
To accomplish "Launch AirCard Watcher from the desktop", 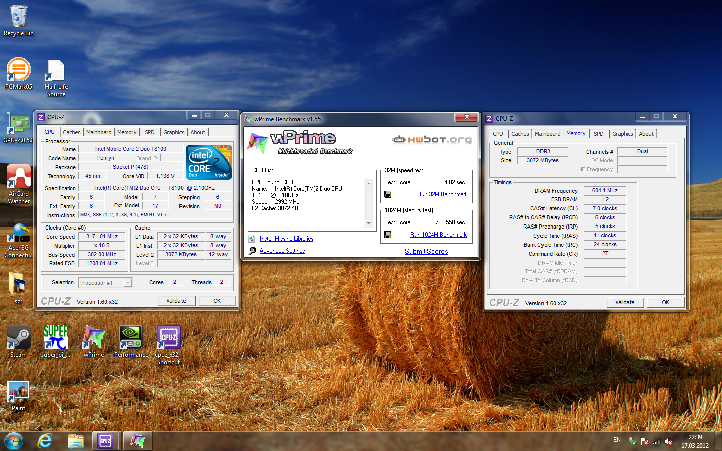I will (x=18, y=184).
